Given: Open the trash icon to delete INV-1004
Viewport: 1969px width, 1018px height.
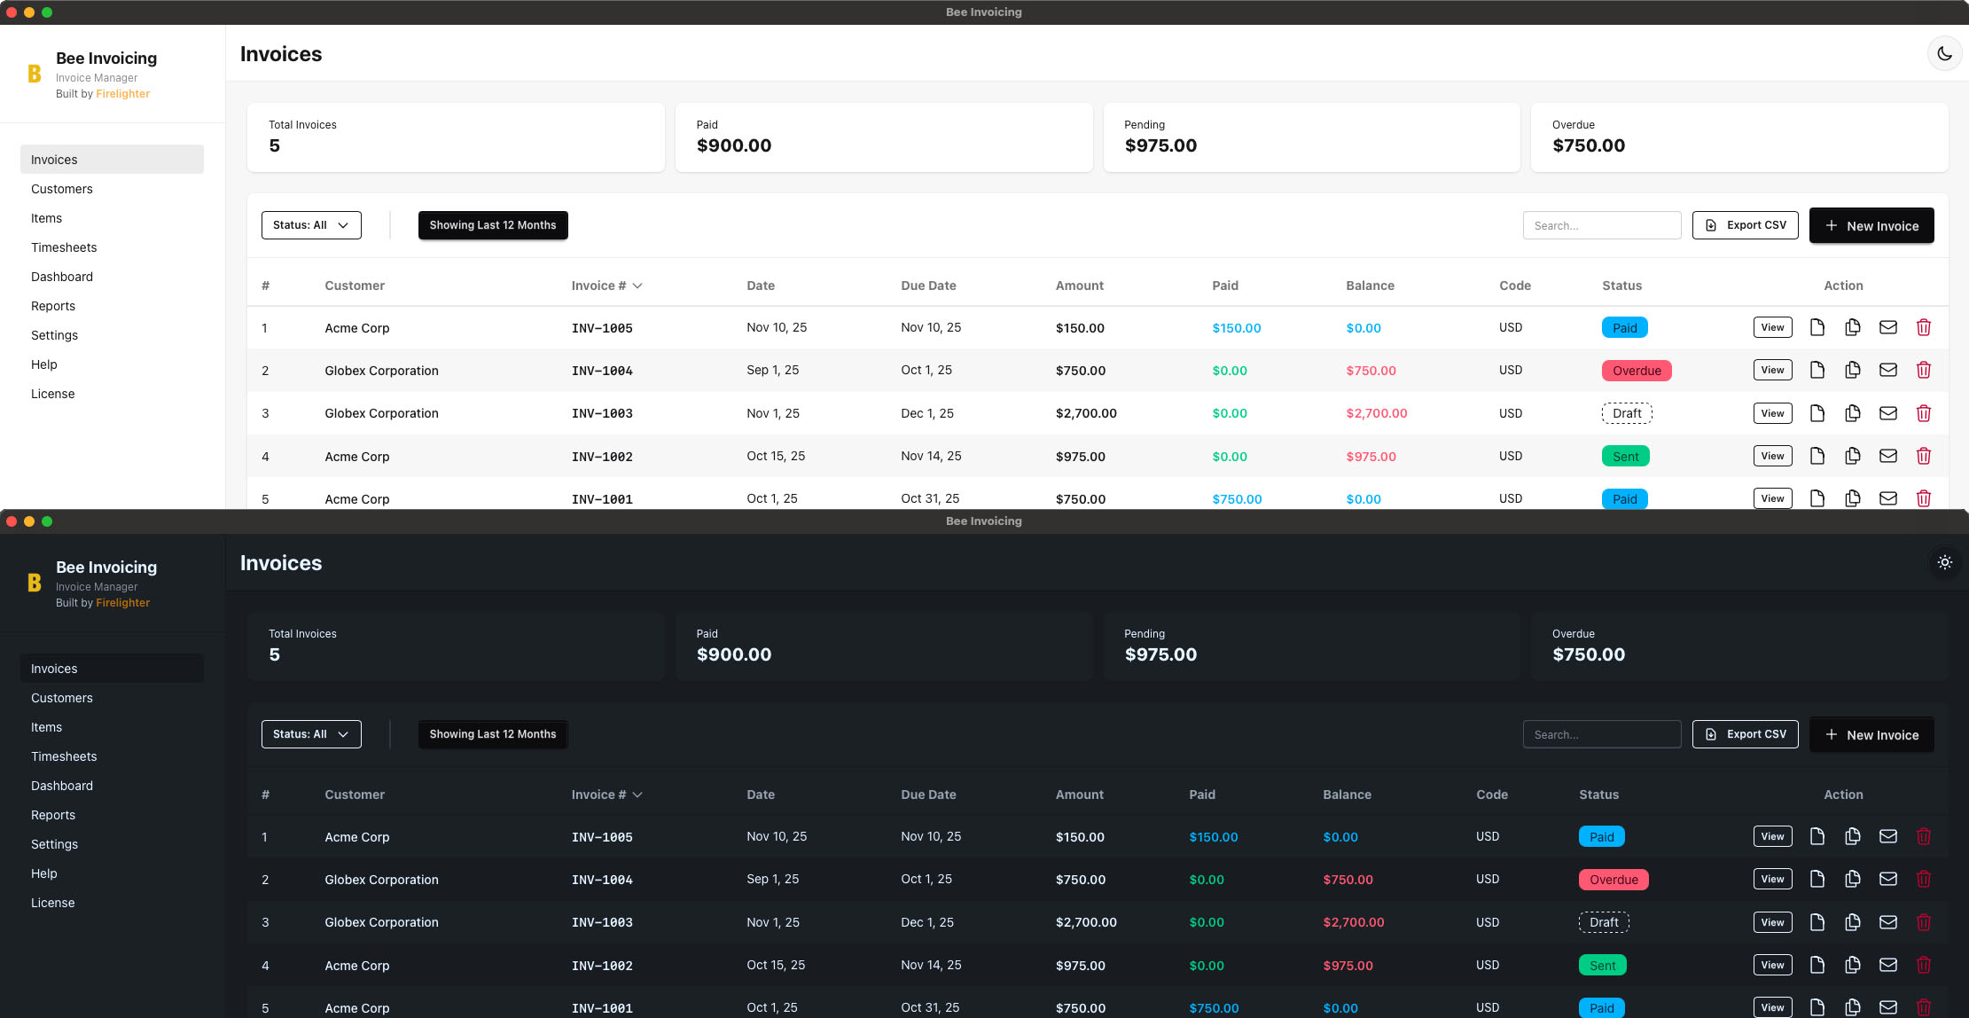Looking at the screenshot, I should pyautogui.click(x=1924, y=370).
